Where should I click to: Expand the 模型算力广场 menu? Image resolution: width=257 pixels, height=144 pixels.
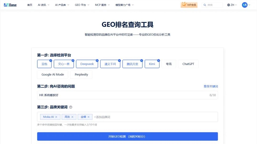[x=125, y=5]
